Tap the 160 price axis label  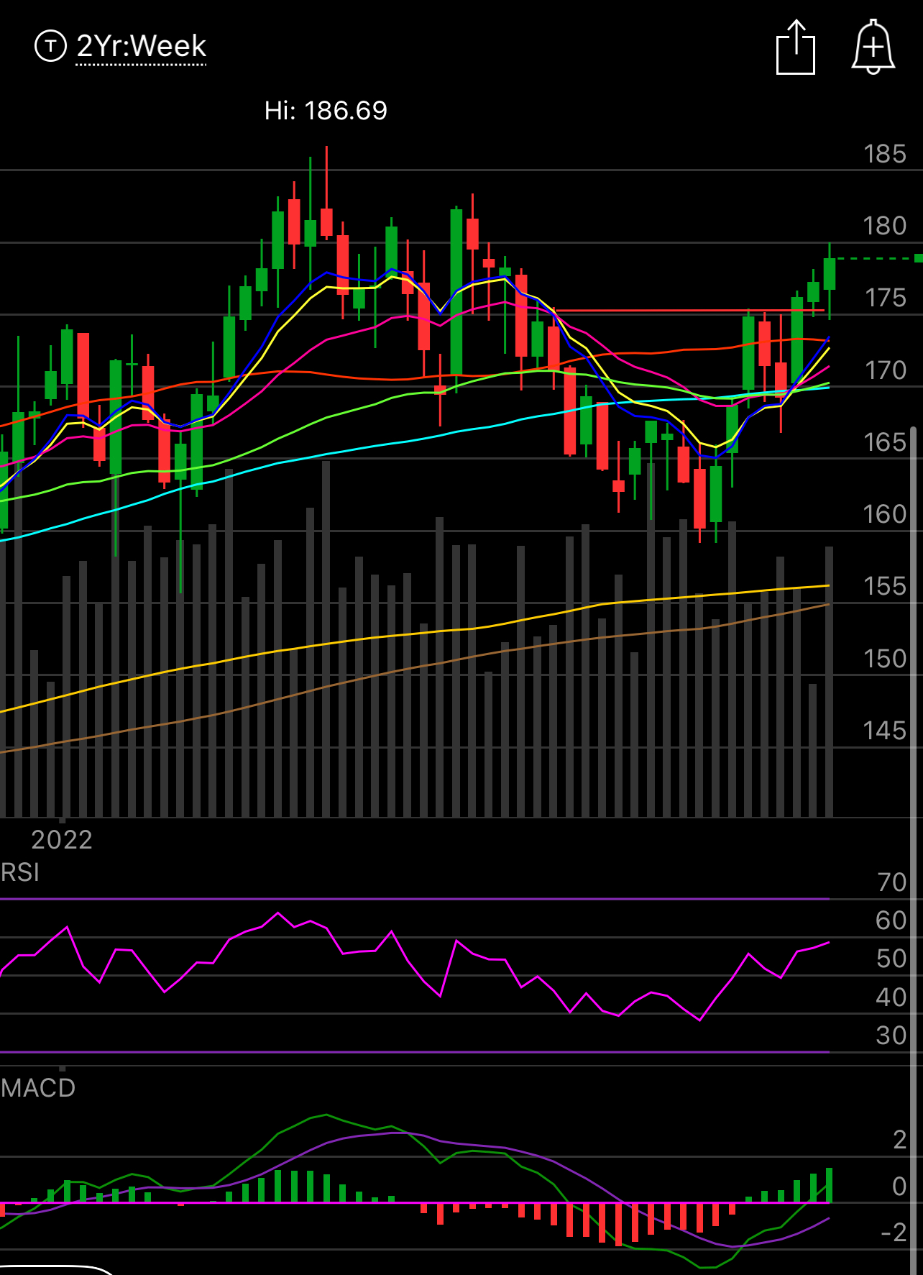(885, 514)
